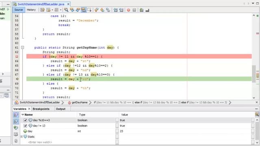Click the Variables panel scroll down arrow
This screenshot has width=260, height=146.
coord(257,142)
